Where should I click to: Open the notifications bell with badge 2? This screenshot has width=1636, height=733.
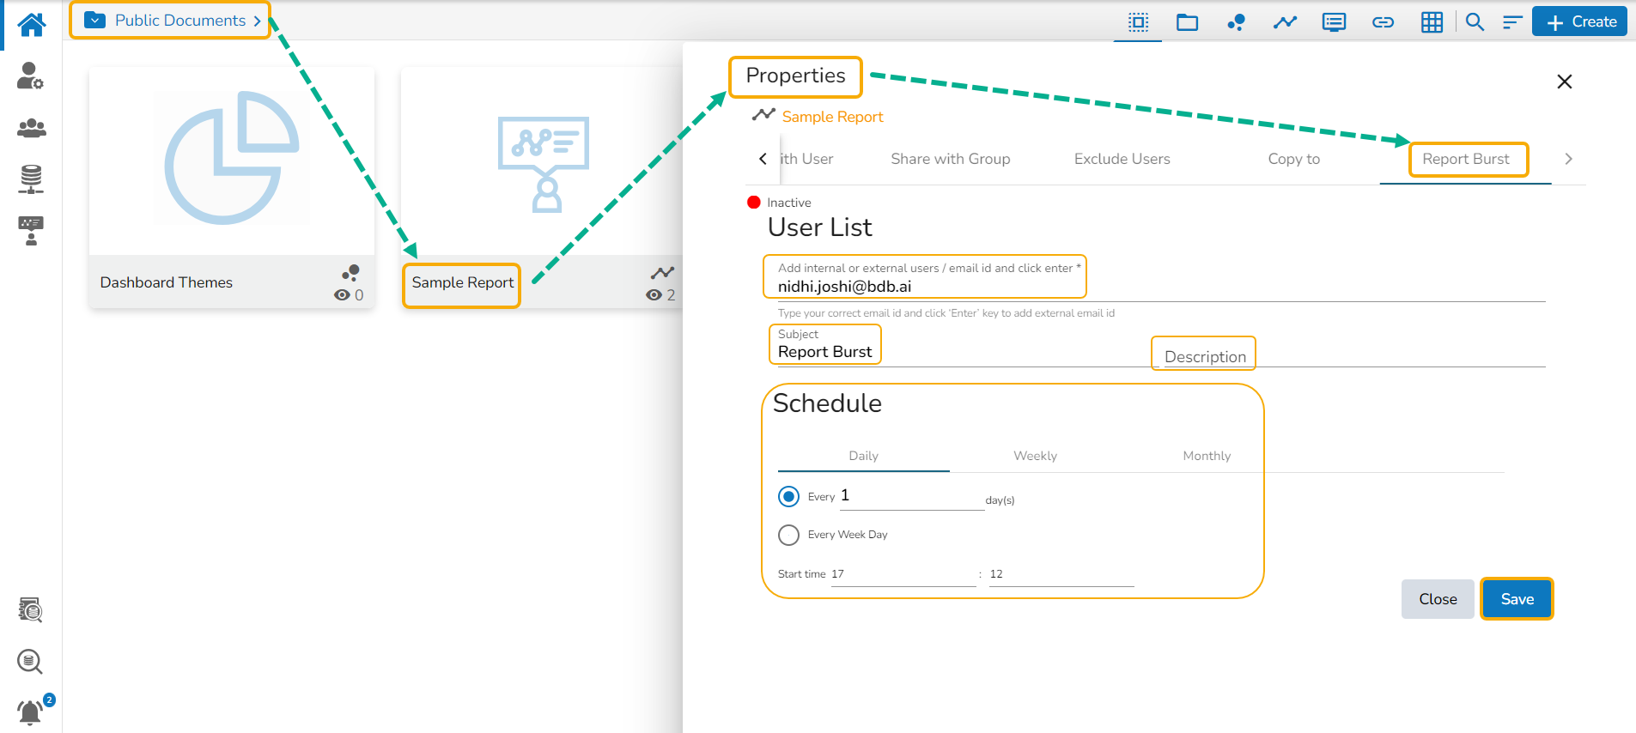tap(31, 712)
